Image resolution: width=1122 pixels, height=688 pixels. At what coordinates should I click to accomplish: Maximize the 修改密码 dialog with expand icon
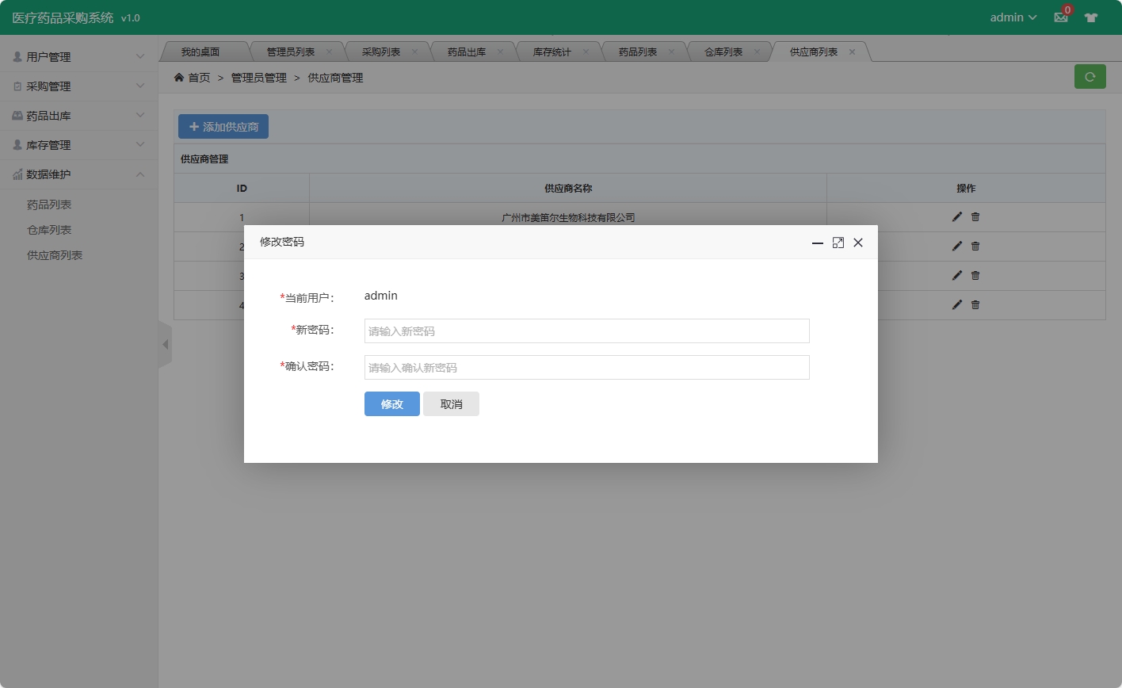click(838, 243)
